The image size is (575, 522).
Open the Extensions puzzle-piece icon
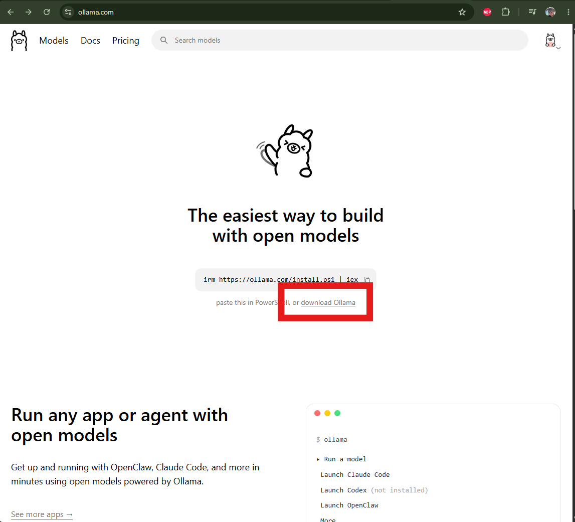(x=506, y=12)
